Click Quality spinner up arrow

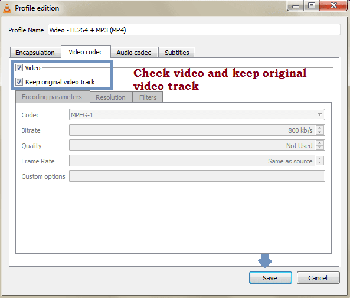tap(320, 143)
